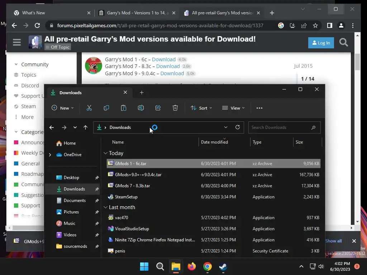Image resolution: width=367 pixels, height=275 pixels.
Task: Open the forum hamburger menu
Action: coord(17,42)
